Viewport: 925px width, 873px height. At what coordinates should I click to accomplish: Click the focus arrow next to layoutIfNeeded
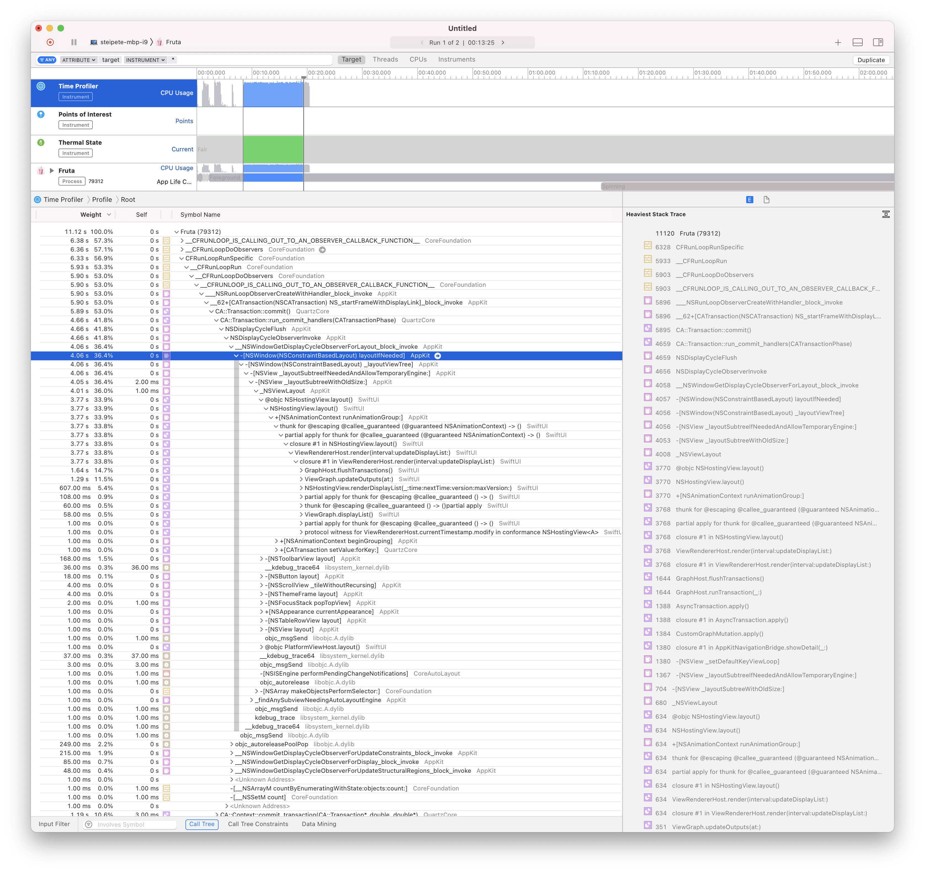click(437, 356)
